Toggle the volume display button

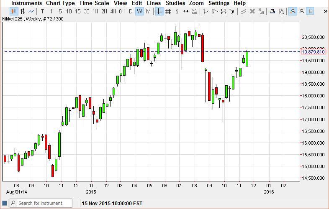pos(195,11)
